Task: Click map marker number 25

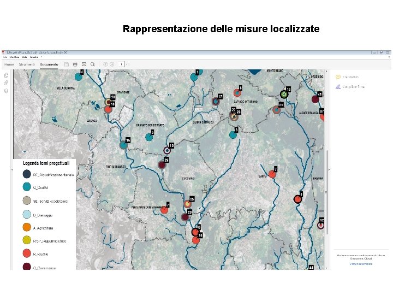Action: point(187,204)
